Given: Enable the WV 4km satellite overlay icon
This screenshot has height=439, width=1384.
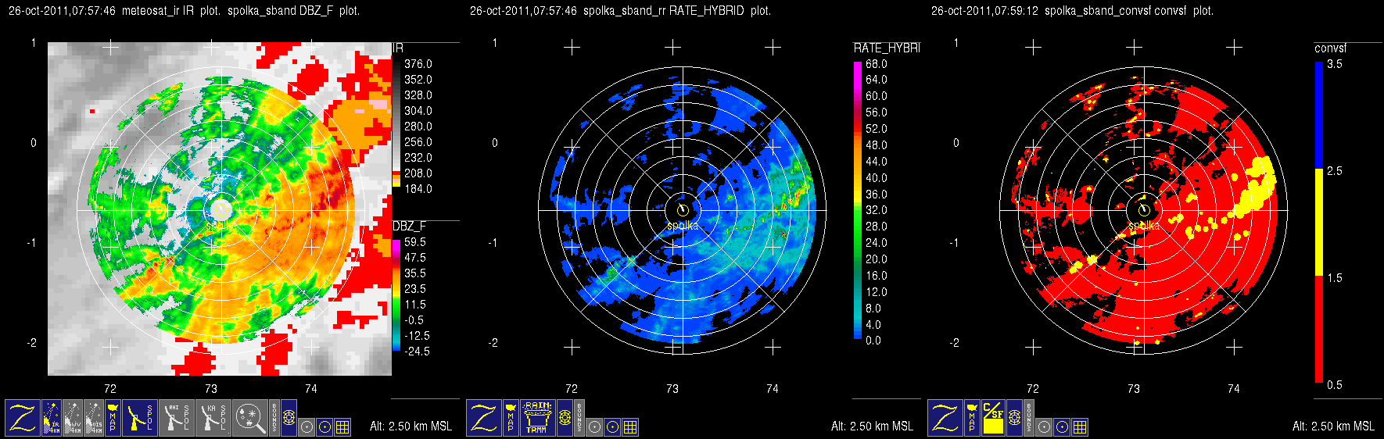Looking at the screenshot, I should 73,418.
